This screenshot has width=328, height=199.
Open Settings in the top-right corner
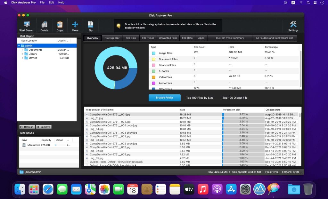[293, 26]
